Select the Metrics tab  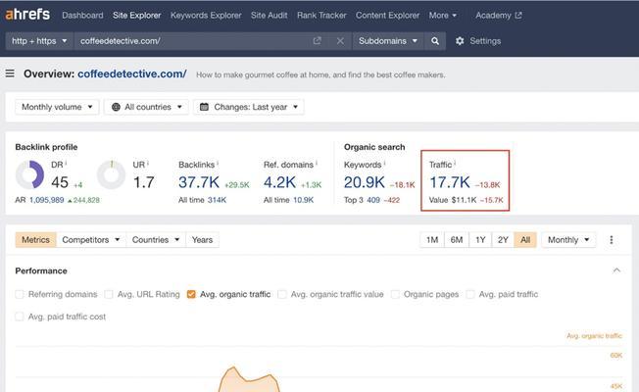pos(35,239)
